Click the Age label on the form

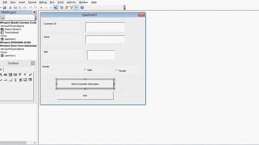[46, 52]
